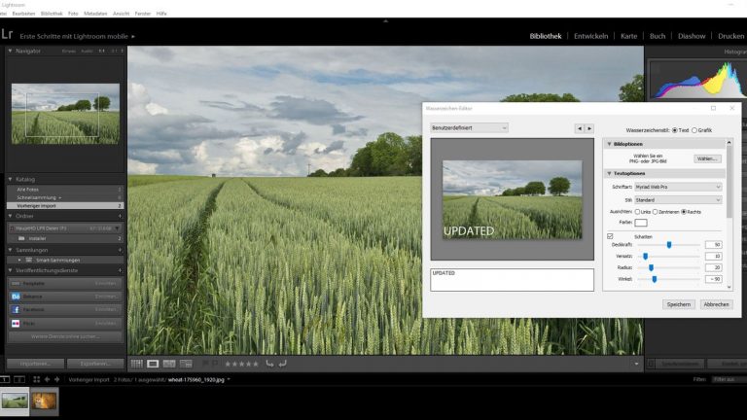Switch to the Entwickeln module
747x420 pixels.
592,36
